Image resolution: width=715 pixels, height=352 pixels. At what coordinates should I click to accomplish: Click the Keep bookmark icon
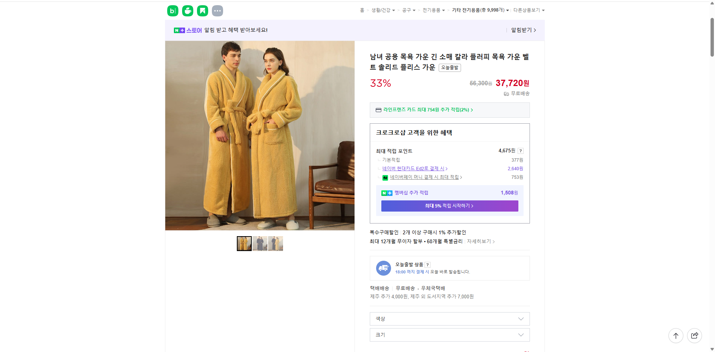(202, 11)
